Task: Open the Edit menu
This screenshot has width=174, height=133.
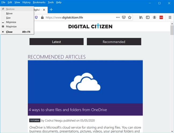Action: tap(10, 2)
